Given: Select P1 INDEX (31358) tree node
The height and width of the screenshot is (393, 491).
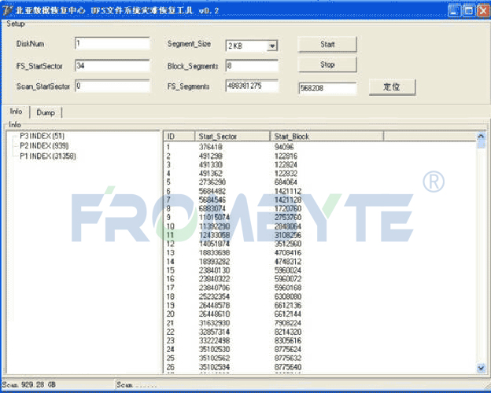Looking at the screenshot, I should click(47, 156).
